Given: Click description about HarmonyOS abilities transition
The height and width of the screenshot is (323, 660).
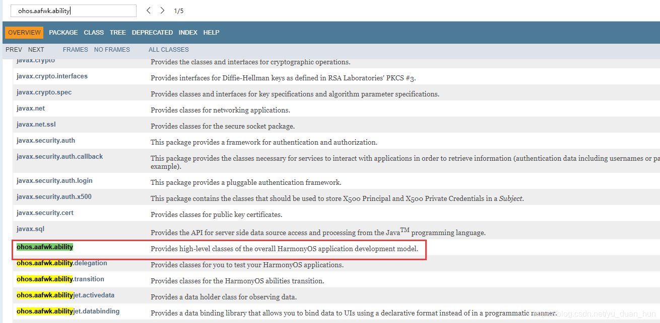Looking at the screenshot, I should click(x=237, y=281).
